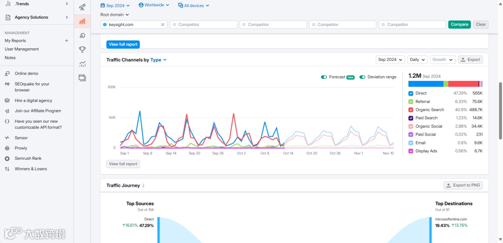Expand the .Trends menu chevron
This screenshot has height=243, width=503.
coord(67,4)
